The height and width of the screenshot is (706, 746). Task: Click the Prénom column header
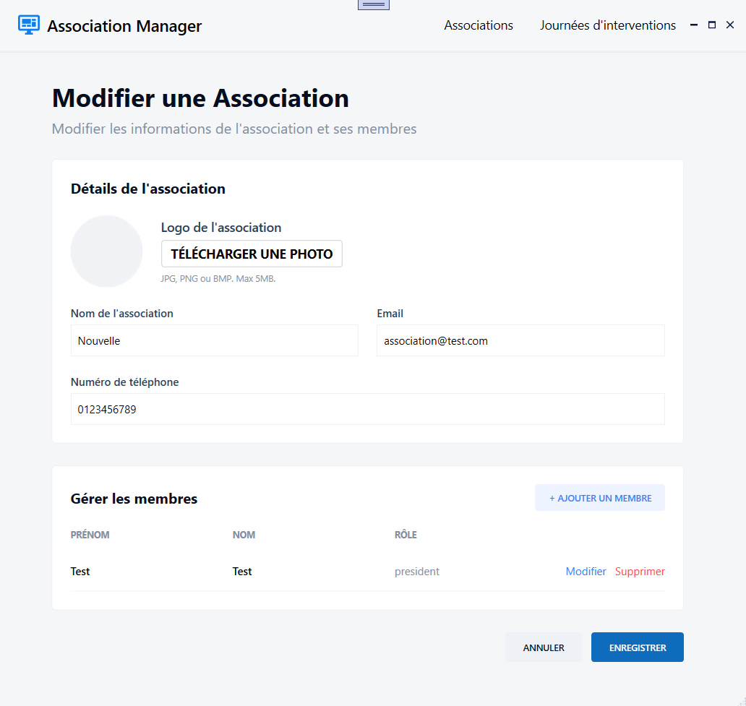(x=90, y=535)
